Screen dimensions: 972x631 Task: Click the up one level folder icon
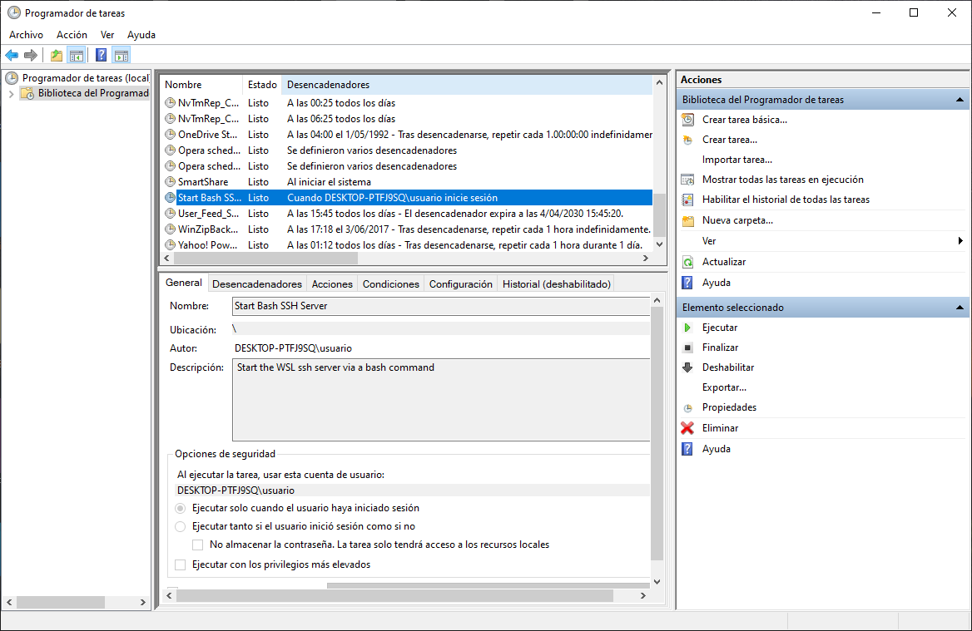pos(57,56)
